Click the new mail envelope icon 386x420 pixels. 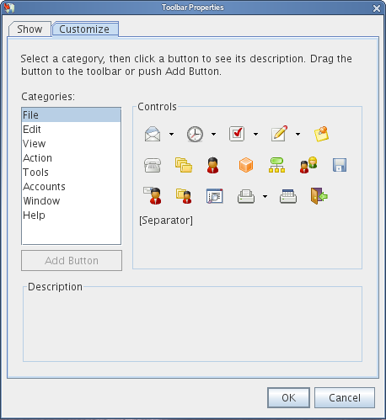(x=153, y=134)
